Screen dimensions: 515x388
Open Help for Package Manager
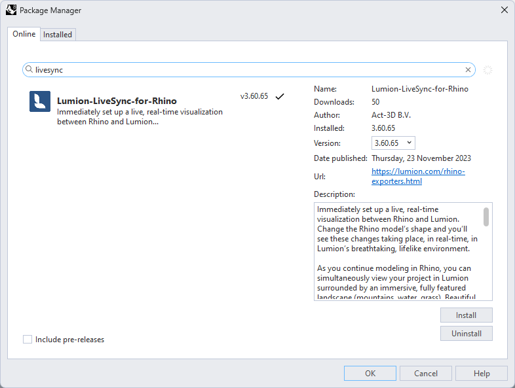(x=482, y=373)
